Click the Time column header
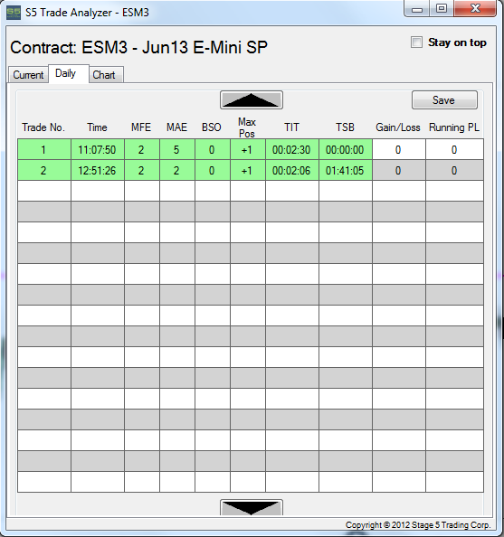Screen dimensions: 504x537 pyautogui.click(x=97, y=127)
